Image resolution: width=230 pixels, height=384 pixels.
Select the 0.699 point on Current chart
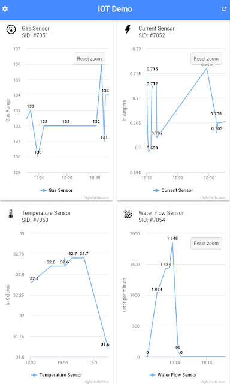(149, 152)
